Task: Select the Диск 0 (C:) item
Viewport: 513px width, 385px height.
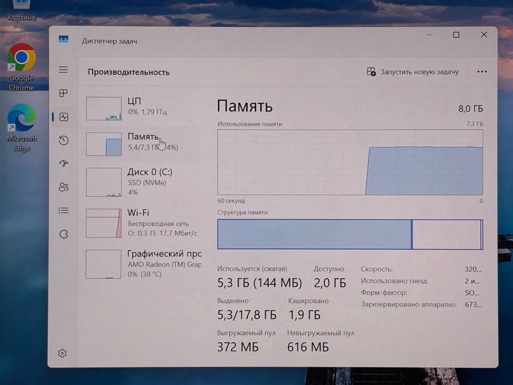Action: pos(142,182)
